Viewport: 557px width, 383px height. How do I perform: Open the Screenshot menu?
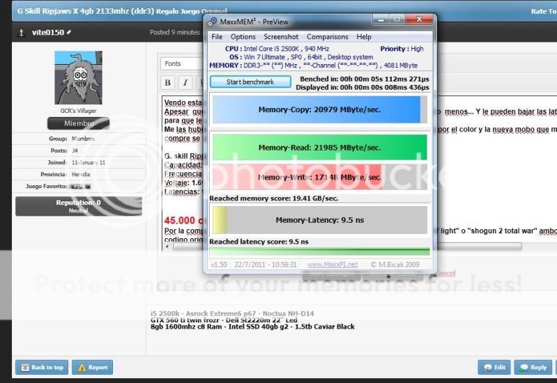tap(281, 37)
